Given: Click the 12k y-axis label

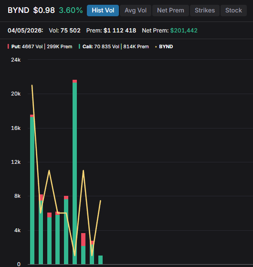Looking at the screenshot, I should pos(16,162).
